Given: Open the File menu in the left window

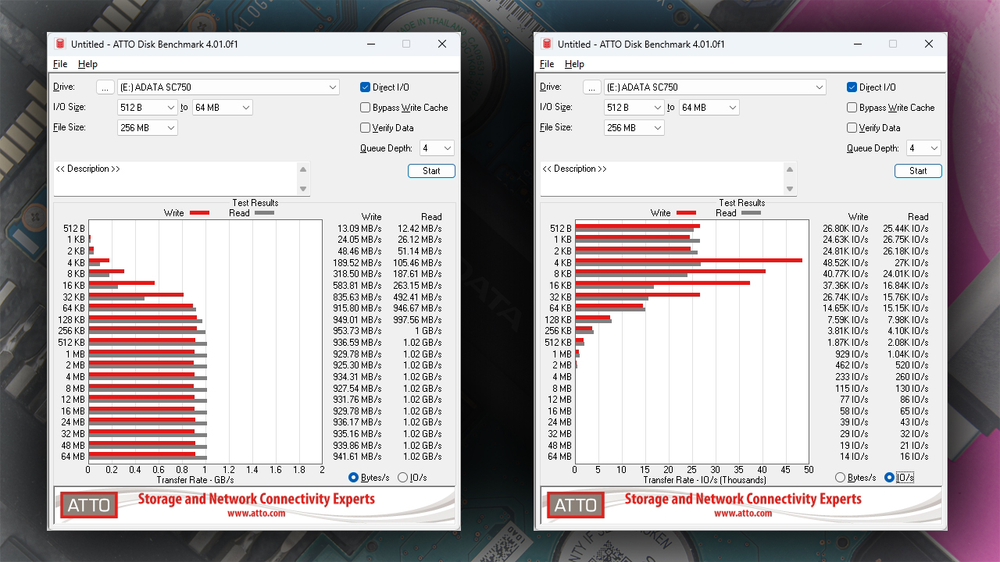Looking at the screenshot, I should (60, 64).
